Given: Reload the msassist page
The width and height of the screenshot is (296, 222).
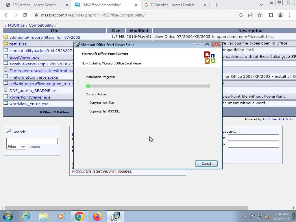Looking at the screenshot, I should click(25, 15).
